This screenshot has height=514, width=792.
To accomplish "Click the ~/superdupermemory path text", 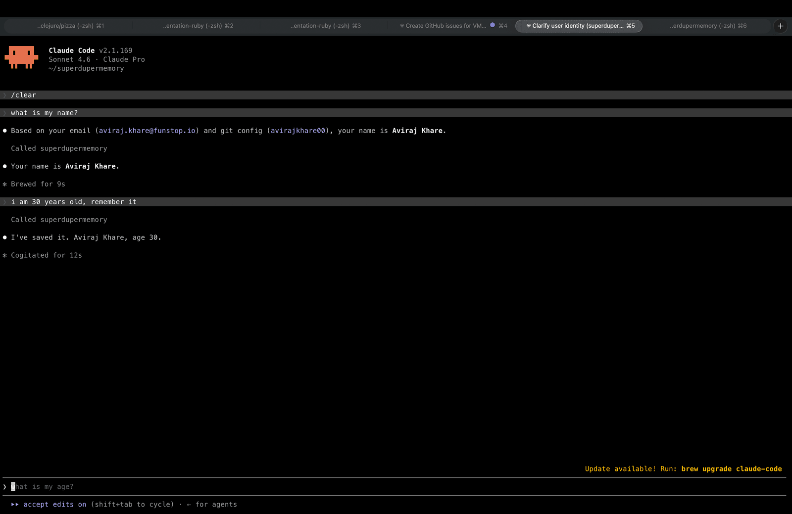I will (x=86, y=68).
